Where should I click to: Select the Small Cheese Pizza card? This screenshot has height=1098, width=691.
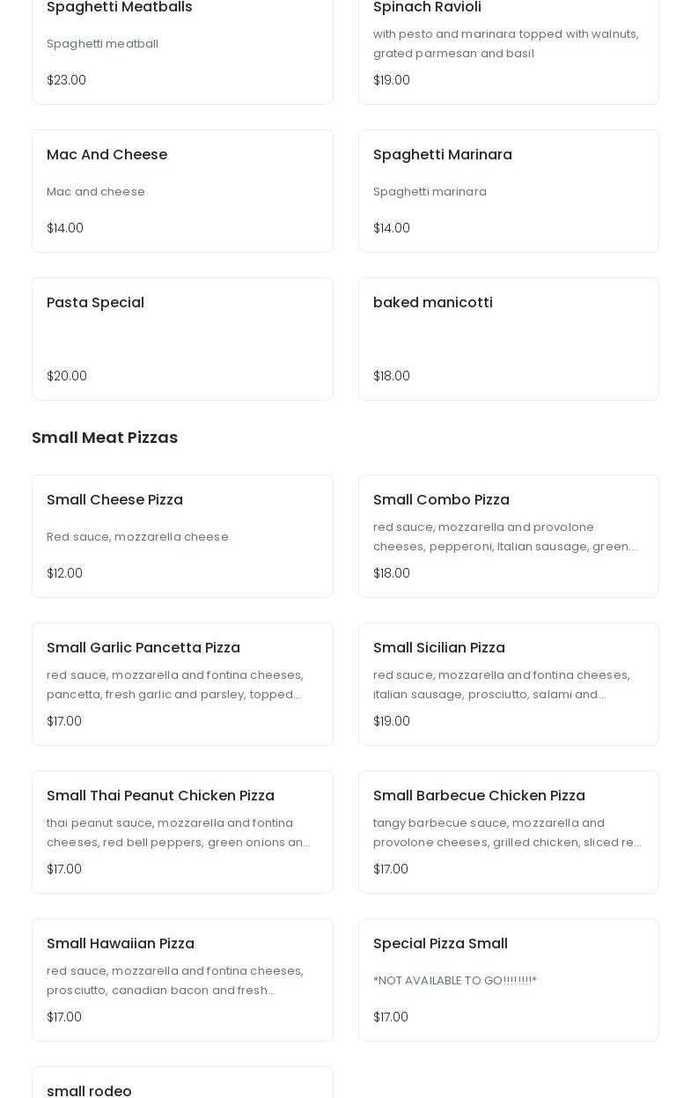tap(182, 536)
